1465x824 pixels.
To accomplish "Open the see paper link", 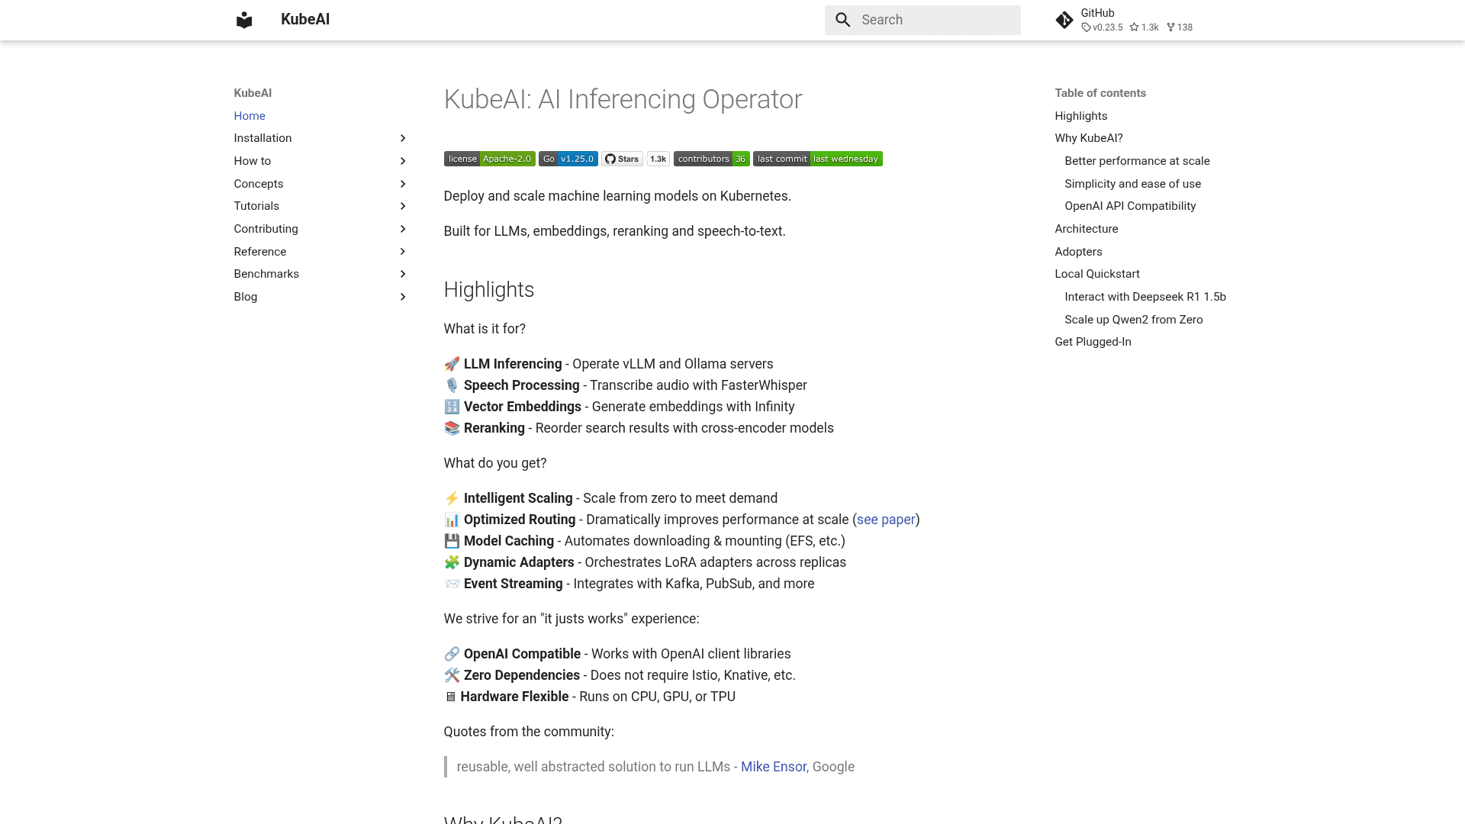I will pyautogui.click(x=885, y=520).
